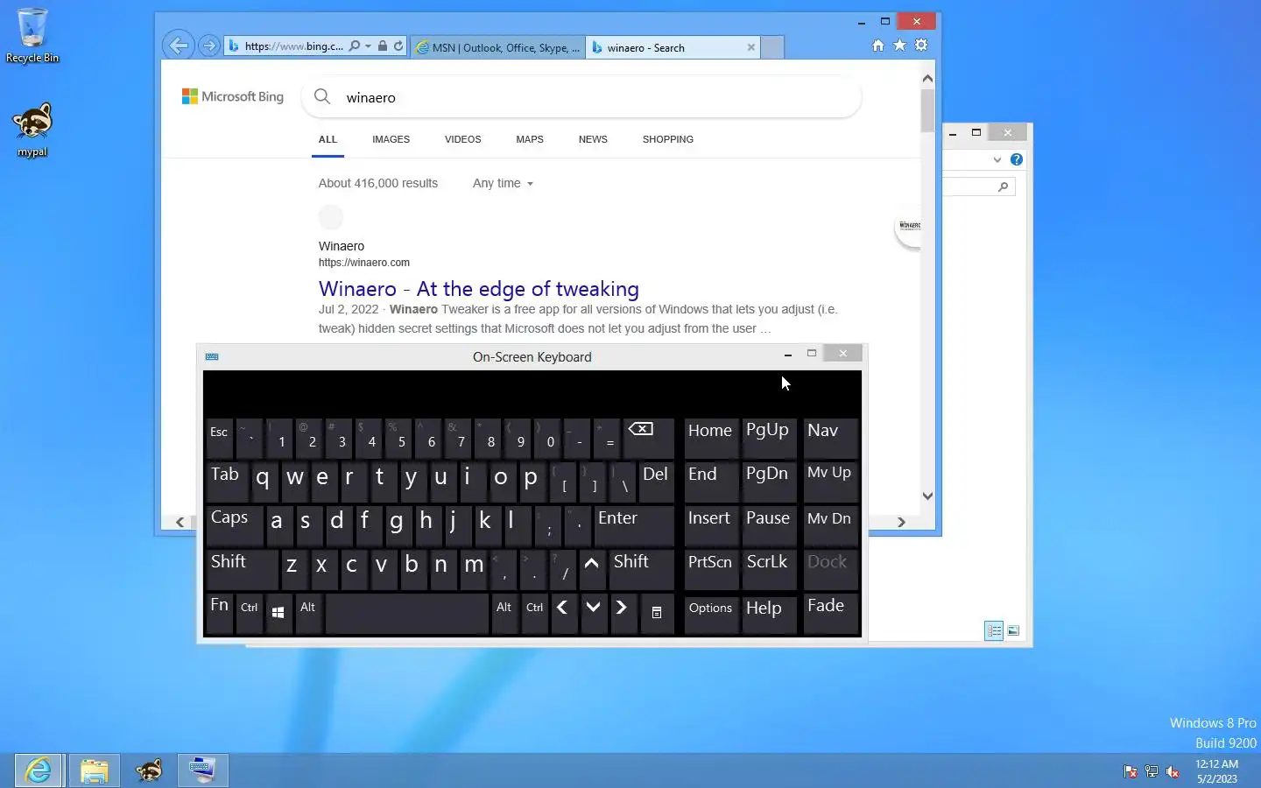
Task: Click the browser forward arrow button
Action: (209, 46)
